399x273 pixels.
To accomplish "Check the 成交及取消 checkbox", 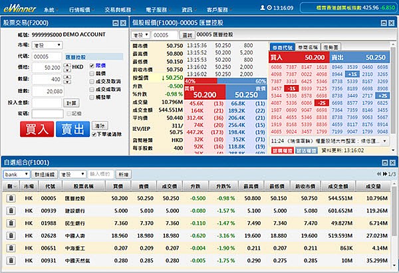I will point(92,81).
